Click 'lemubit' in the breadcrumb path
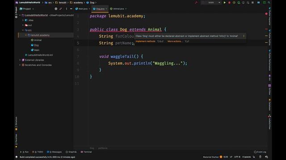The width and height of the screenshot is (286, 160). [63, 3]
